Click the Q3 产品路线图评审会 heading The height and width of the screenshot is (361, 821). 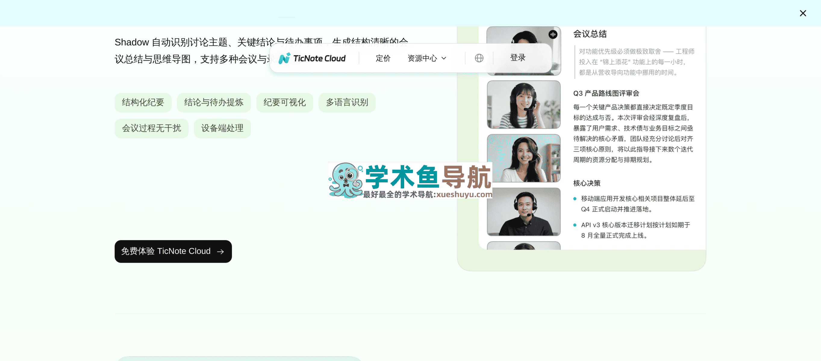point(606,93)
